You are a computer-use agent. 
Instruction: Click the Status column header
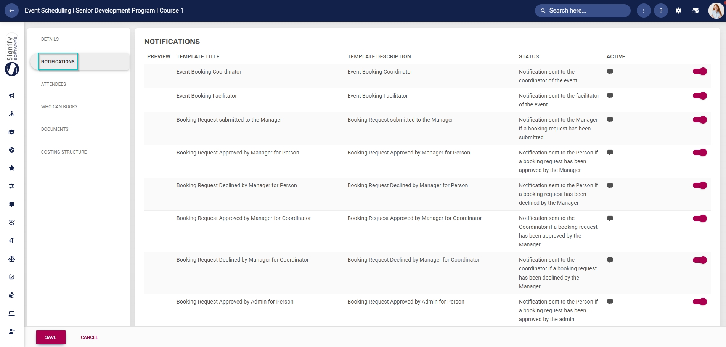(529, 56)
